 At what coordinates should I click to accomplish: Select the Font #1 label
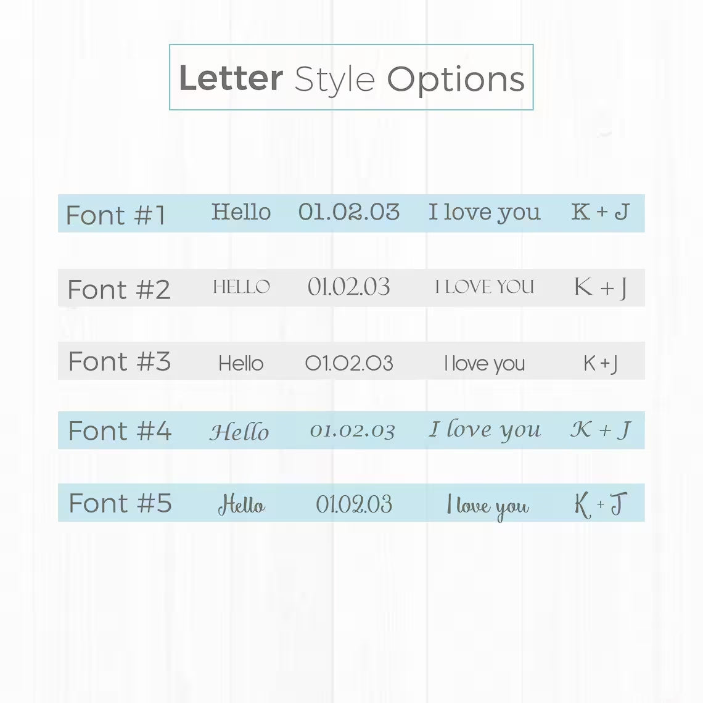pos(116,215)
